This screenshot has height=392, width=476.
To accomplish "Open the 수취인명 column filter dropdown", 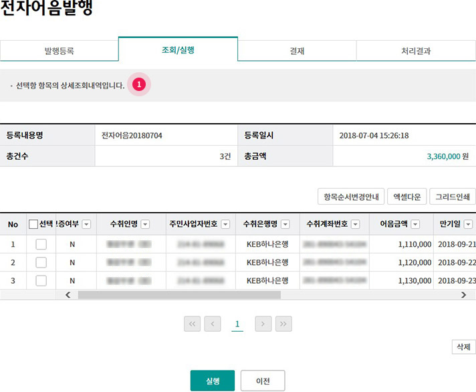I will (145, 225).
